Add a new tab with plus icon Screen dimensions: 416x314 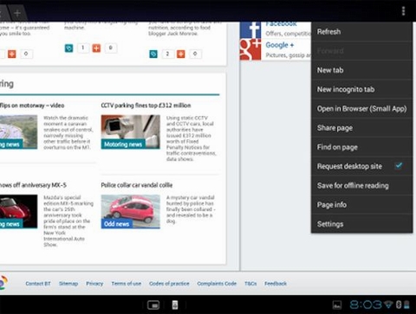tap(17, 13)
